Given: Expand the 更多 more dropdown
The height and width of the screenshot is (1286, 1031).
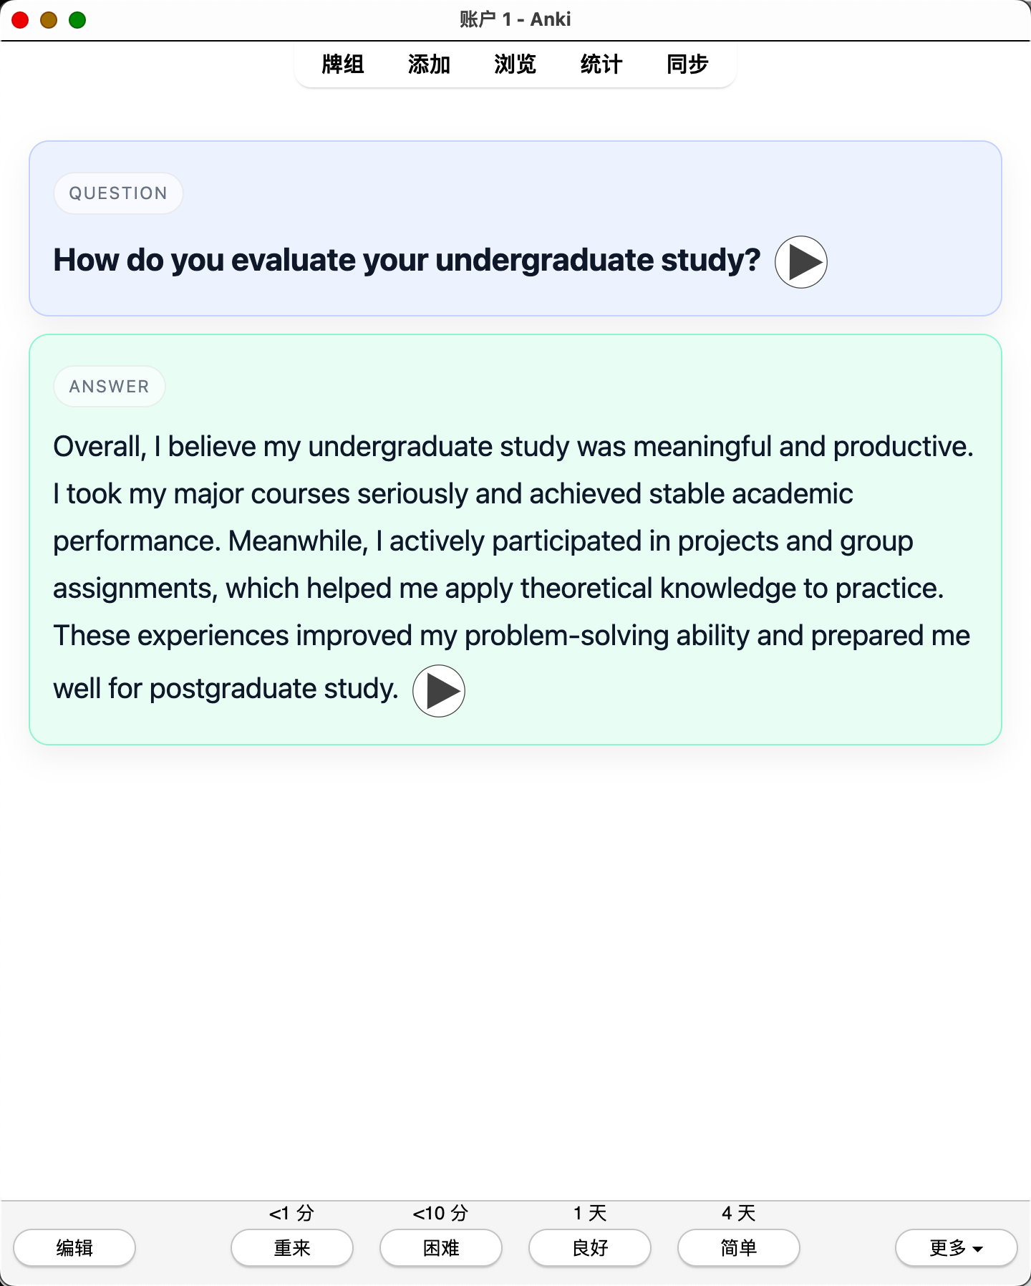Looking at the screenshot, I should pyautogui.click(x=957, y=1248).
